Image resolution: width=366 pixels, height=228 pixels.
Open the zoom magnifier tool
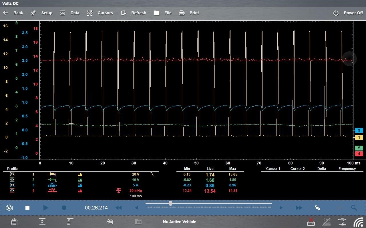click(354, 208)
